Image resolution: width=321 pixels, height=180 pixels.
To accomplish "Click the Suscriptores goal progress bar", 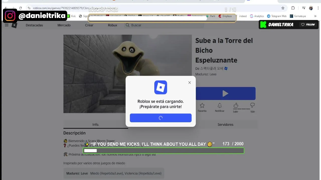I will 162,18.
